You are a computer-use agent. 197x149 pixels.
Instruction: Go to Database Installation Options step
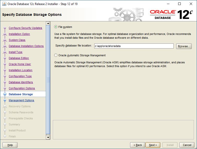pos(26,46)
